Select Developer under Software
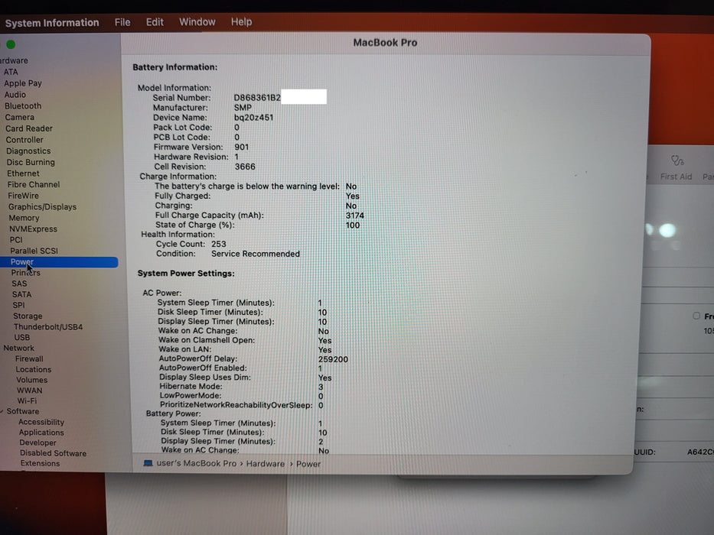The width and height of the screenshot is (714, 535). point(37,443)
